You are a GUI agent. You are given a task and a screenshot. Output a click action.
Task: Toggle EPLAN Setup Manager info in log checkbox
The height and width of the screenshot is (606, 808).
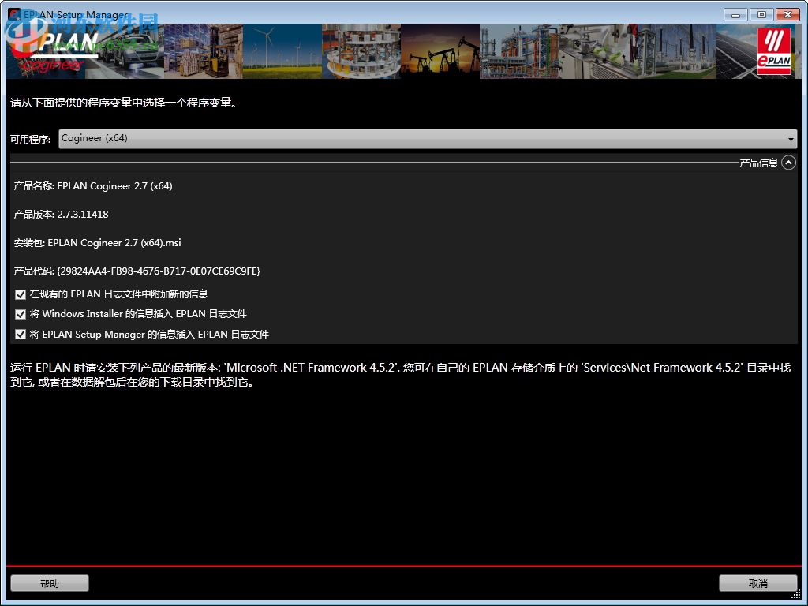(x=20, y=334)
